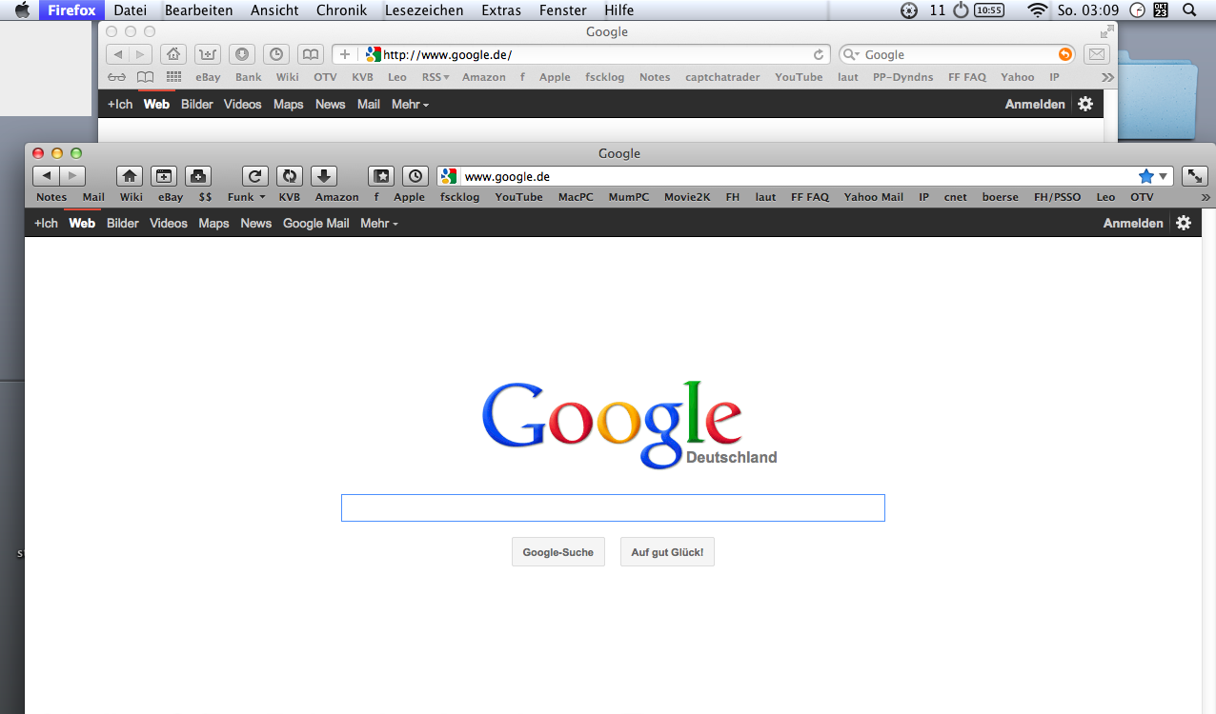Focus the Google search input box
This screenshot has width=1216, height=714.
tap(613, 507)
